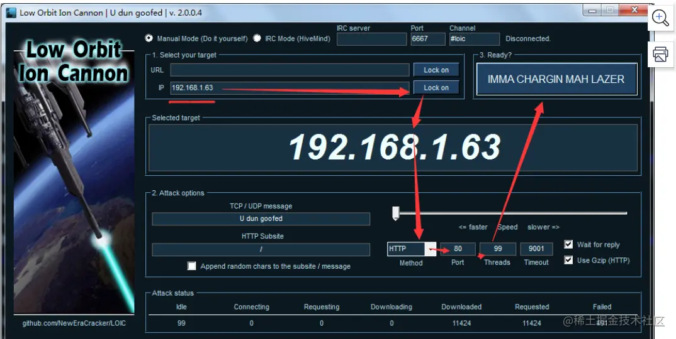Click the HTTP Subsite field

tap(261, 249)
